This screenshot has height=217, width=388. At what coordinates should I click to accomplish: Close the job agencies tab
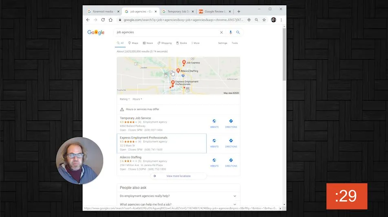[156, 11]
